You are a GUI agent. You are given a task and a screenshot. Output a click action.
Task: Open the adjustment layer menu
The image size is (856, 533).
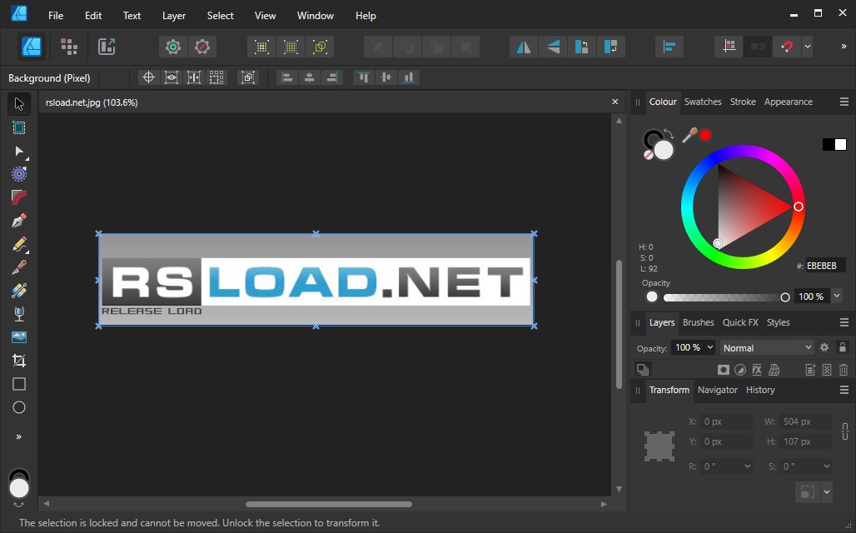click(740, 369)
